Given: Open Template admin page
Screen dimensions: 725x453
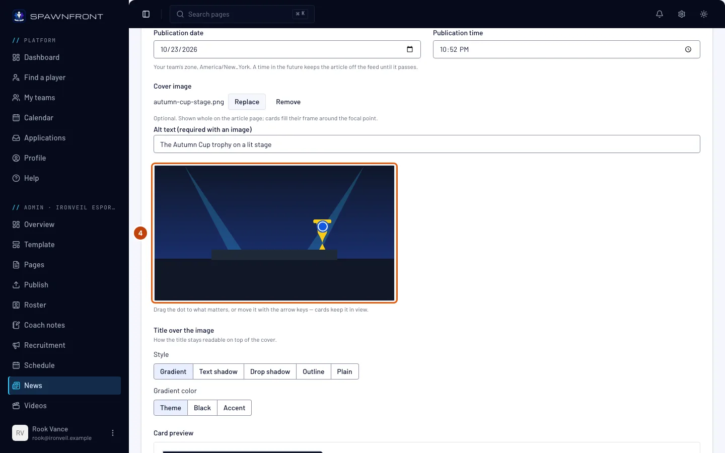Looking at the screenshot, I should (x=64, y=245).
